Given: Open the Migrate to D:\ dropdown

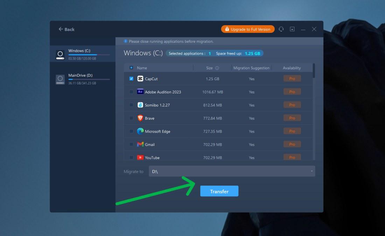Looking at the screenshot, I should (x=232, y=171).
